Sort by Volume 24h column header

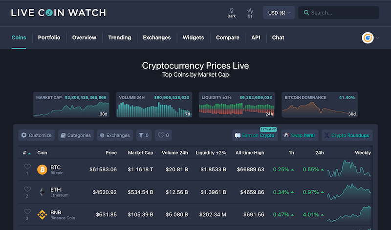(175, 153)
